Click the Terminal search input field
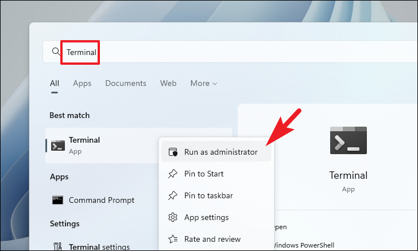The height and width of the screenshot is (251, 418). (230, 52)
